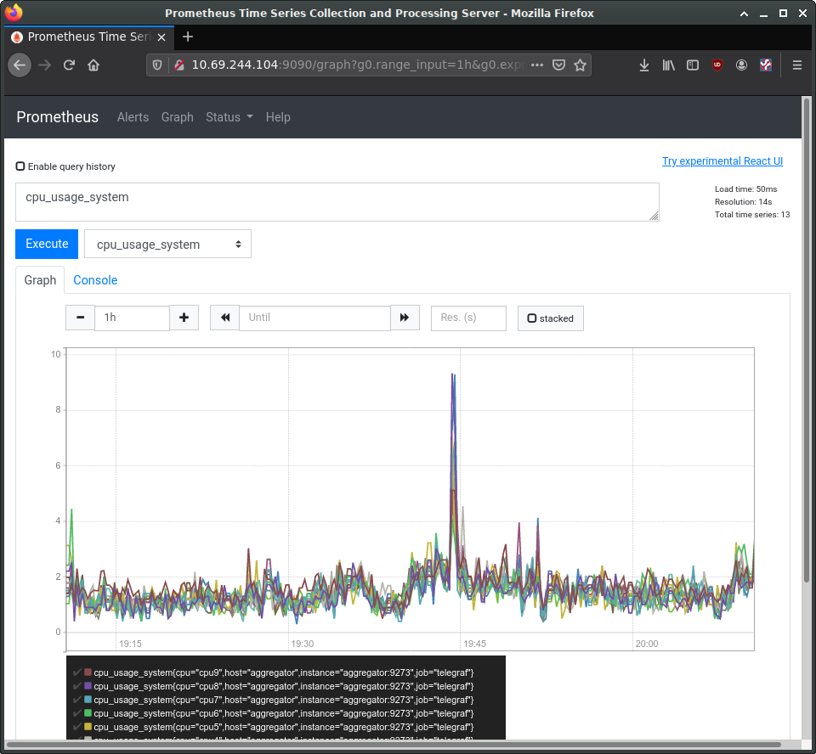Screen dimensions: 816x754
Task: Click the insecure connection lock icon
Action: [179, 65]
